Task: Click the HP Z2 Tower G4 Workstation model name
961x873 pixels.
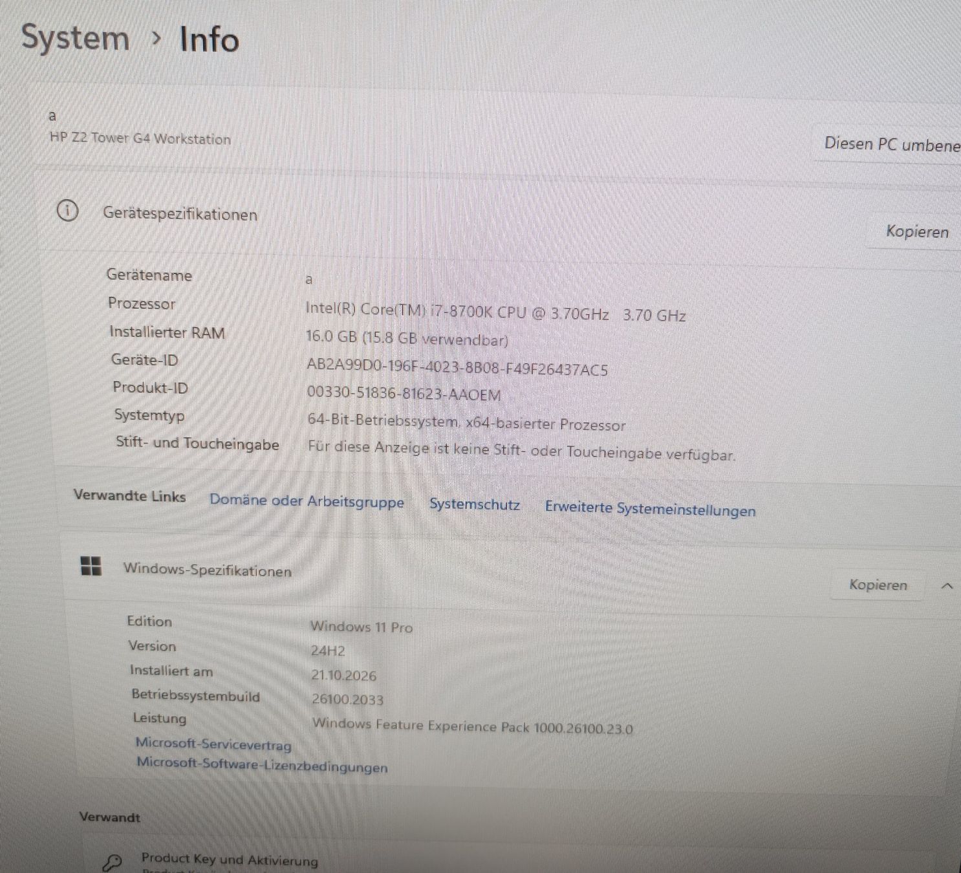Action: (x=140, y=138)
